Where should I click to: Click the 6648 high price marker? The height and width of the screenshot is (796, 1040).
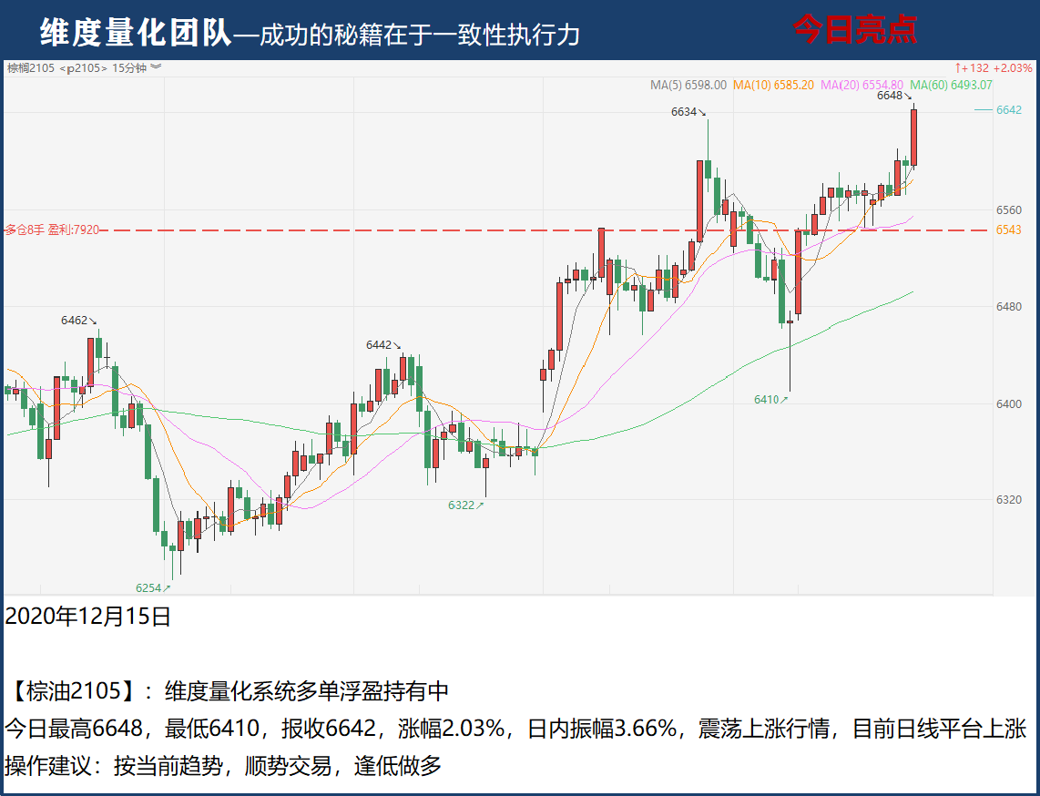click(890, 96)
